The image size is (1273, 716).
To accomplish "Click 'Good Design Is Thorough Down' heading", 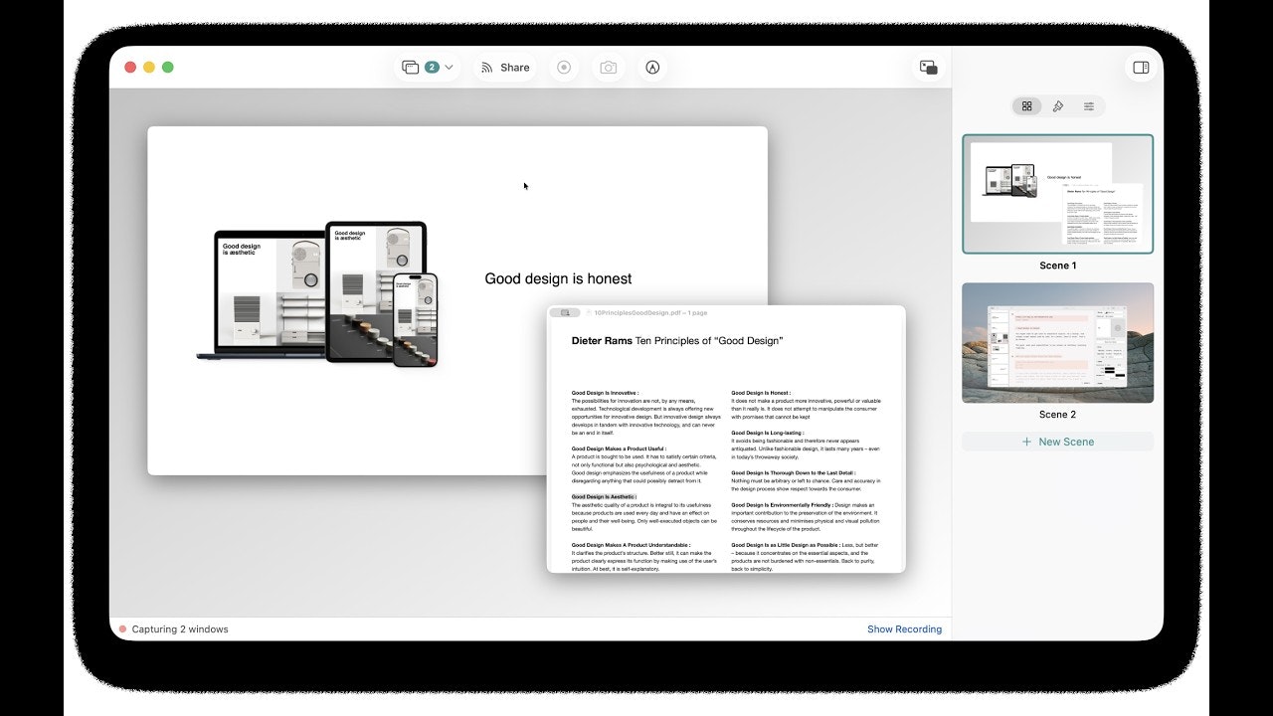I will [x=793, y=473].
